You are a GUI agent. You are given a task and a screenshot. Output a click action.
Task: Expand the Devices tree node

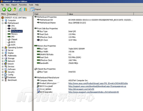tap(3, 66)
